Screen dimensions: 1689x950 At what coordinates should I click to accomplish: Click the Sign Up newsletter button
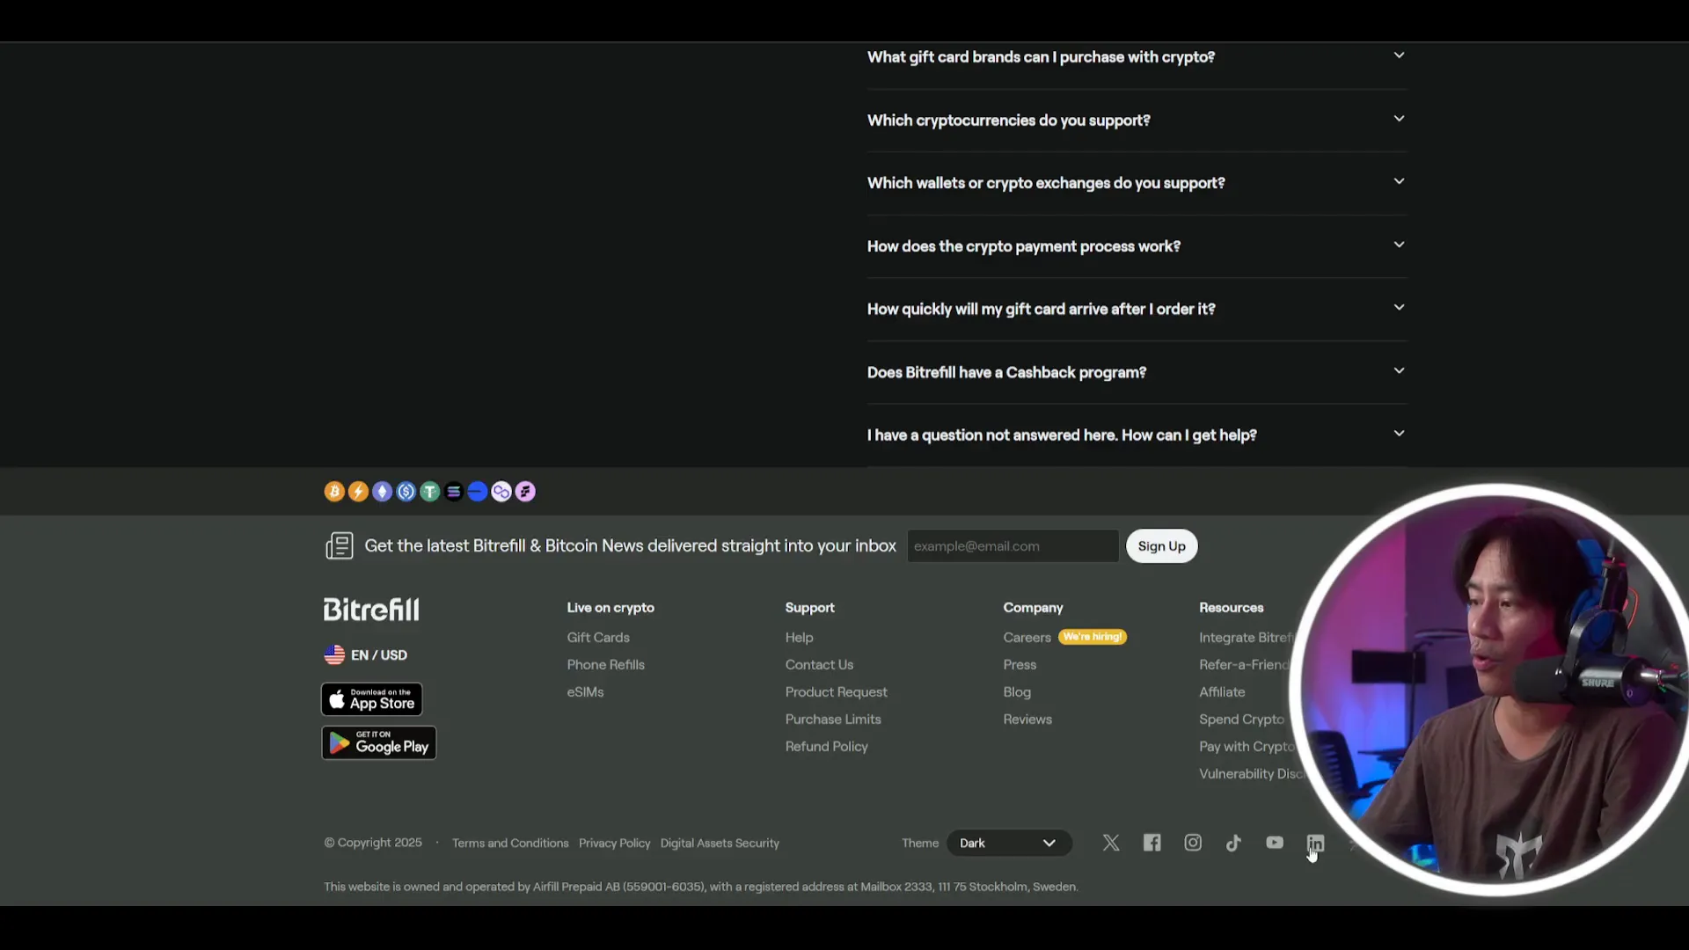(x=1162, y=546)
